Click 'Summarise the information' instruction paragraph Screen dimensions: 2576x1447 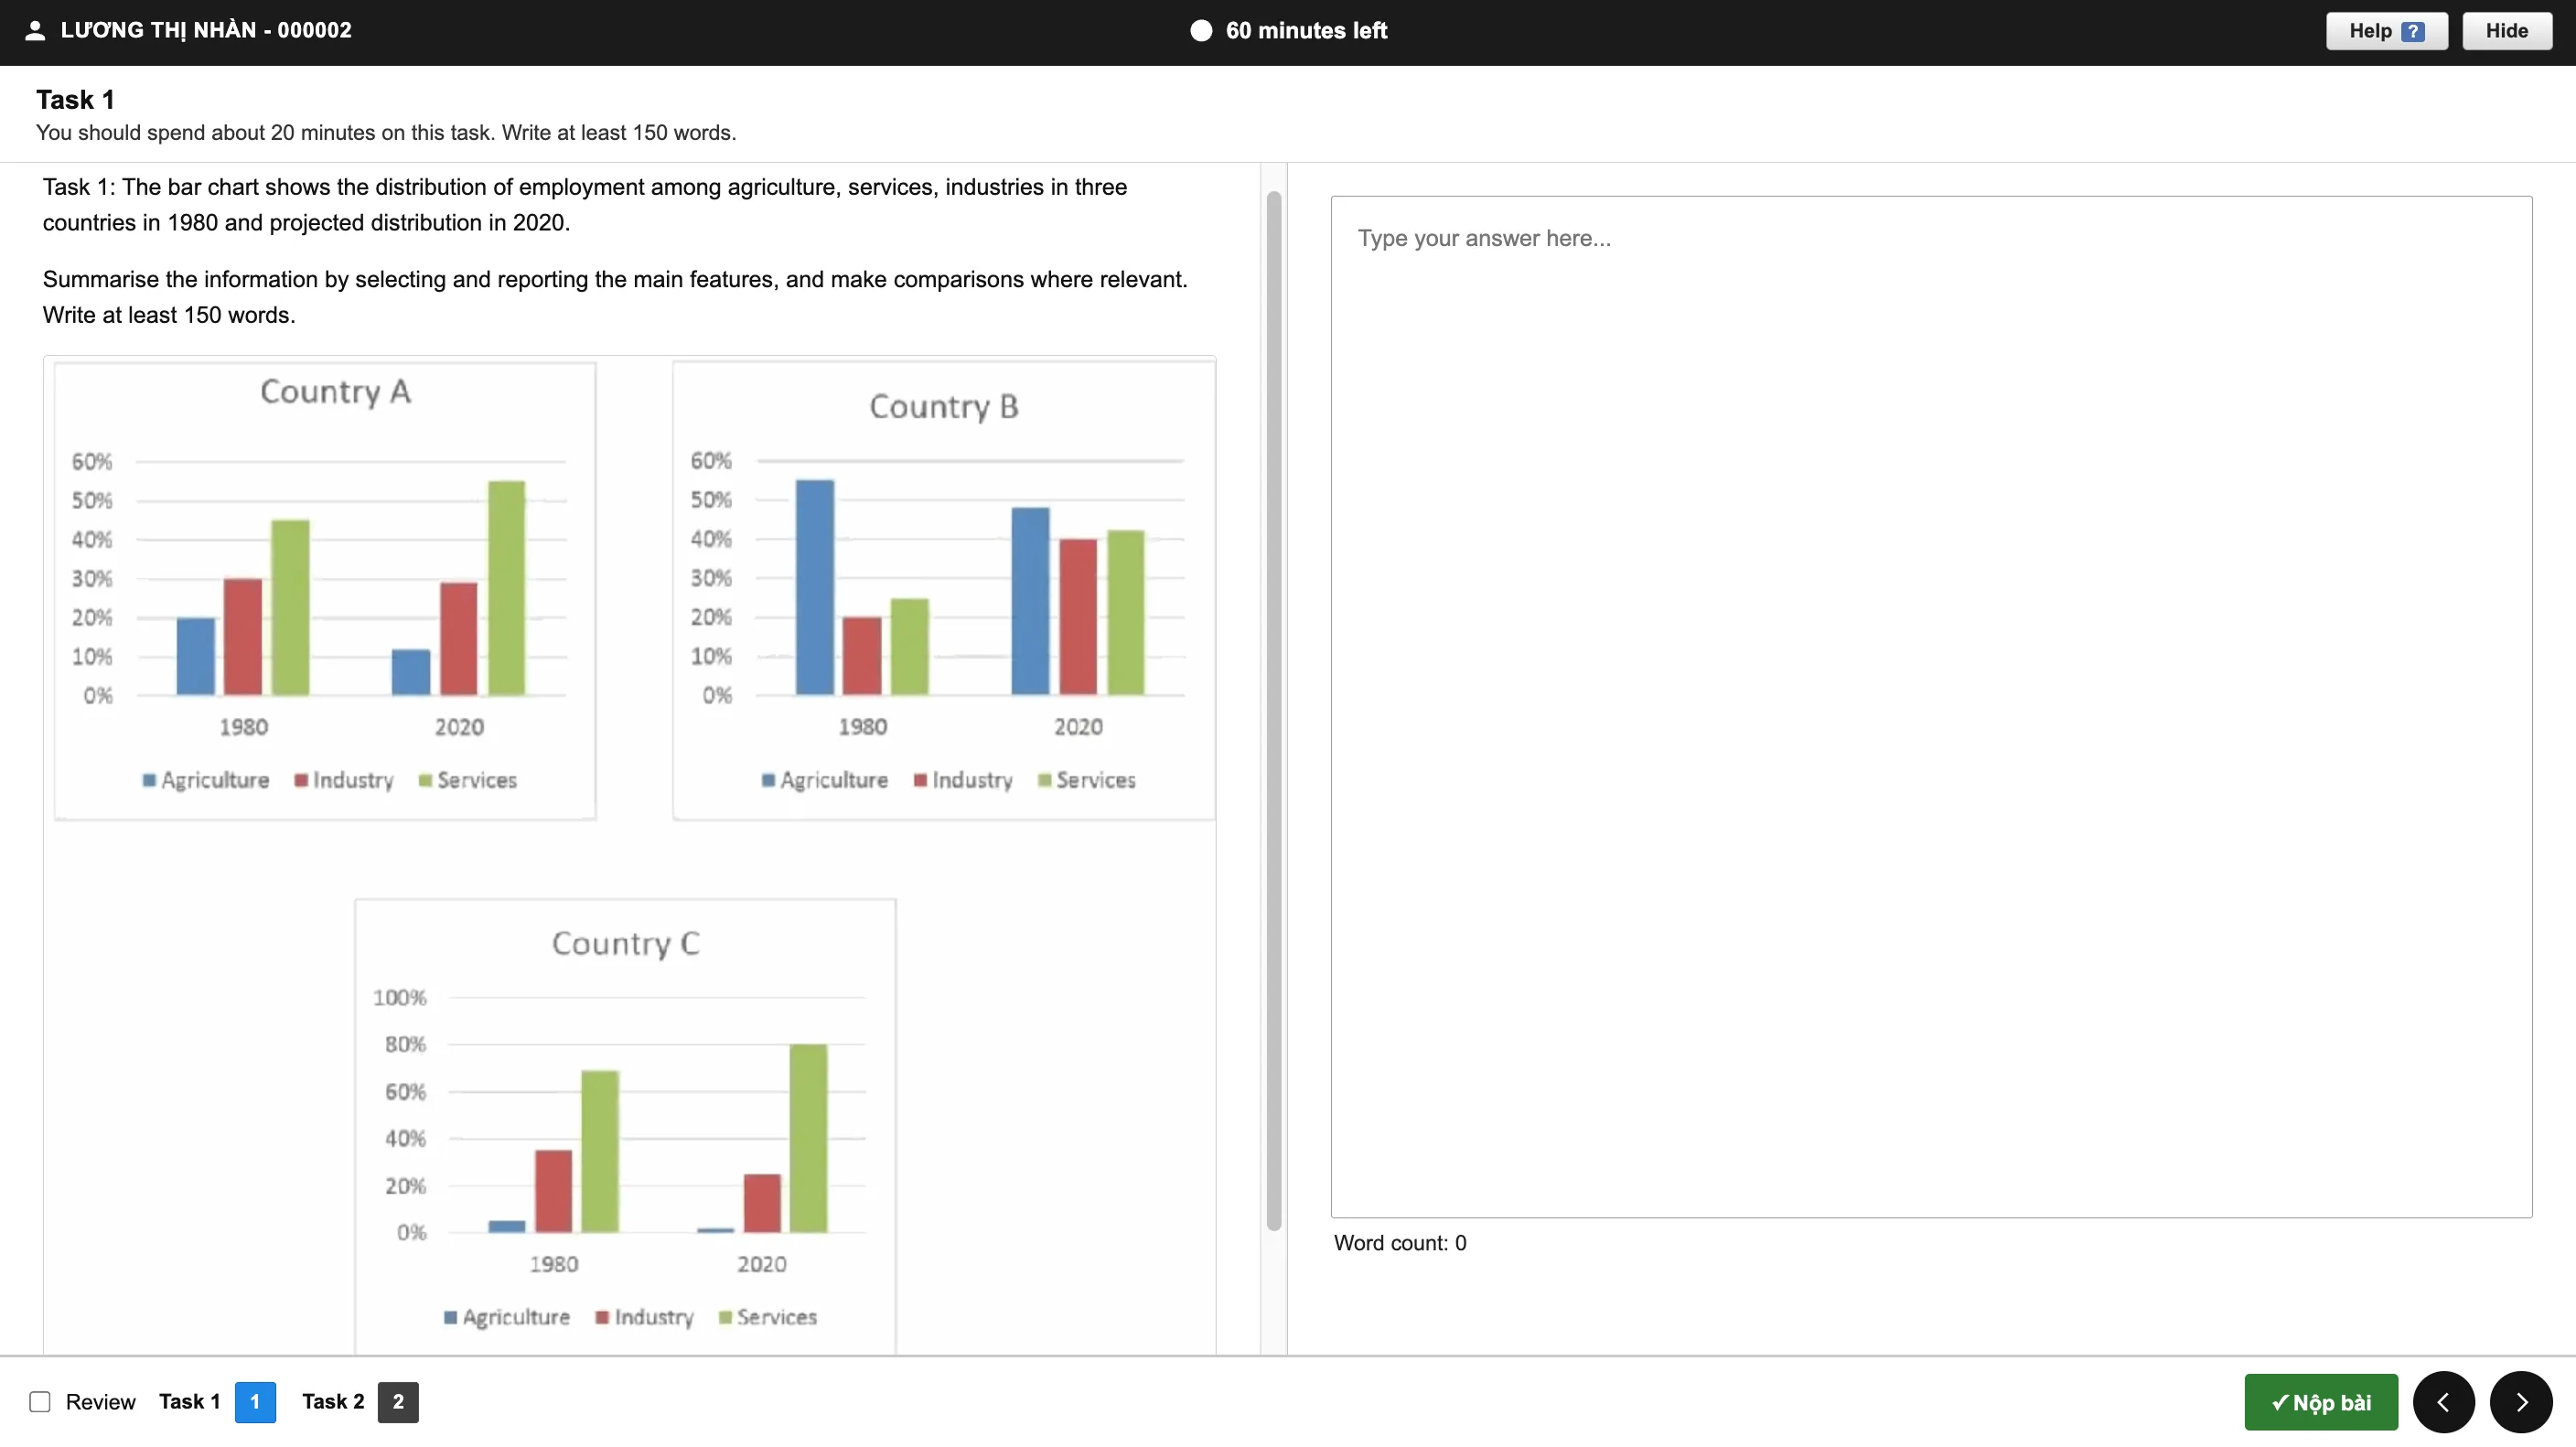615,297
